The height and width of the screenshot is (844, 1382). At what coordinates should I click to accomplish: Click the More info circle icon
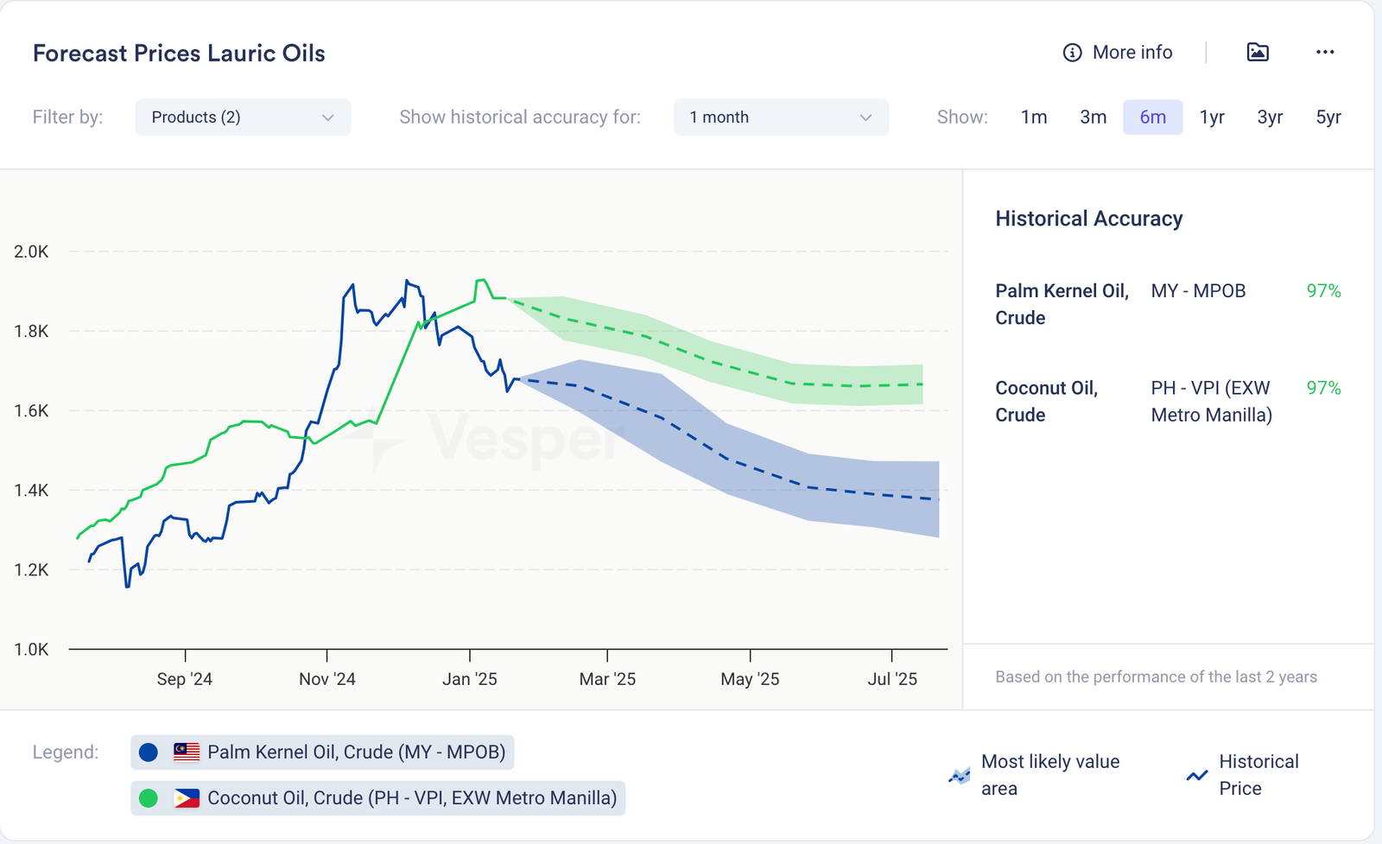pyautogui.click(x=1072, y=53)
